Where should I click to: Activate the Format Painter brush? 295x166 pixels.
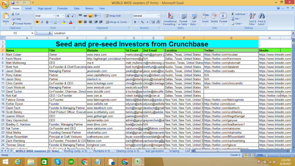click(x=22, y=24)
